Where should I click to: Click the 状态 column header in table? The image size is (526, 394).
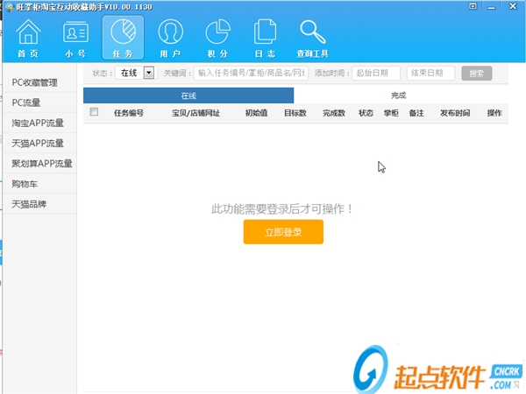click(366, 113)
